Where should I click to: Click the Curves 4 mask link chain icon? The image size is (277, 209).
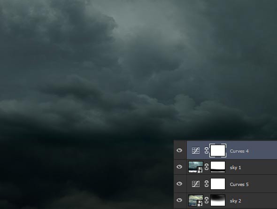click(x=206, y=150)
